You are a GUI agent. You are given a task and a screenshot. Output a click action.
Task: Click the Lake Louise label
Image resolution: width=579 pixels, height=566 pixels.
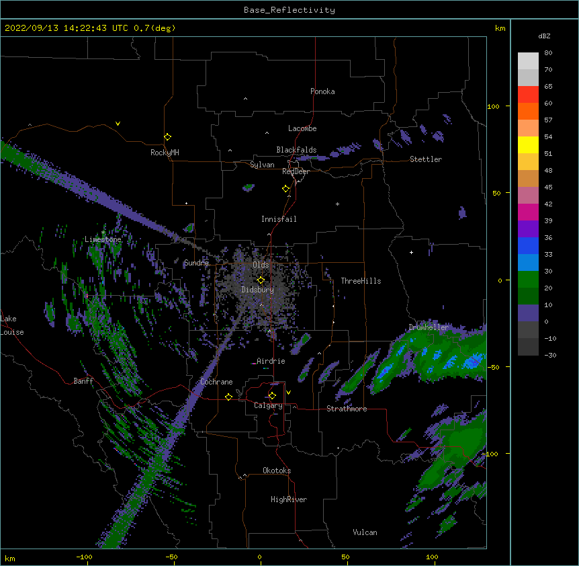click(12, 325)
